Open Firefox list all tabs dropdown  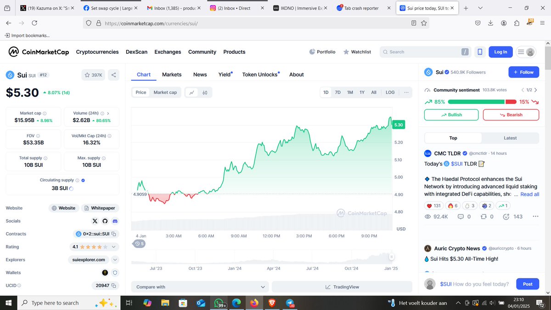point(480,8)
